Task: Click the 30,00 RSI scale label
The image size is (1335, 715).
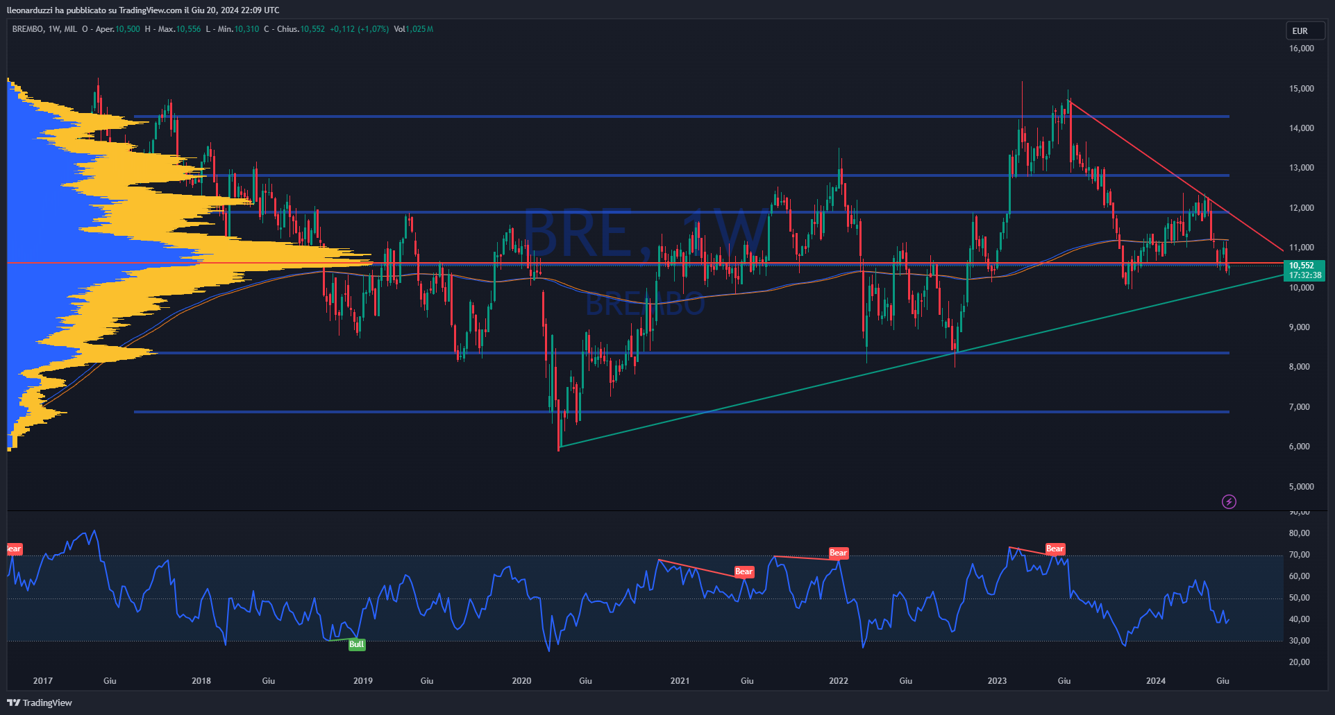Action: pos(1300,641)
